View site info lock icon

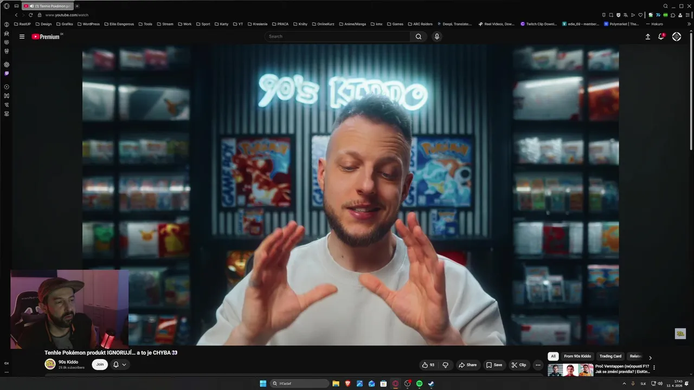coord(39,15)
